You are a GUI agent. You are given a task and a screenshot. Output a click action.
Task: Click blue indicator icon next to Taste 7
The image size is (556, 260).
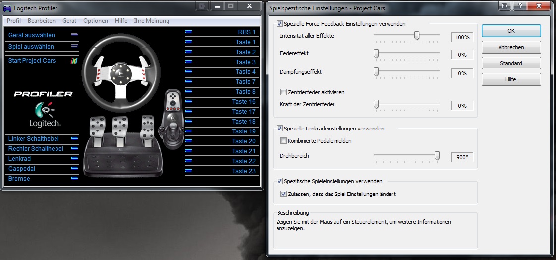click(189, 81)
